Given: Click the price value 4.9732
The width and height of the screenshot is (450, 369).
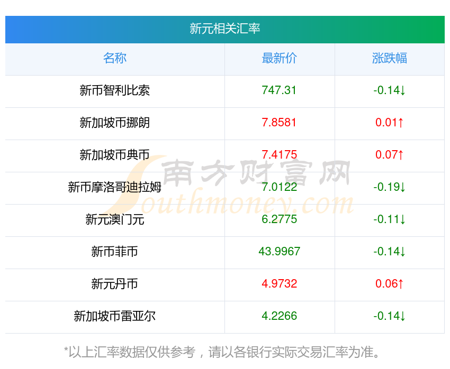Looking at the screenshot, I should point(279,284).
